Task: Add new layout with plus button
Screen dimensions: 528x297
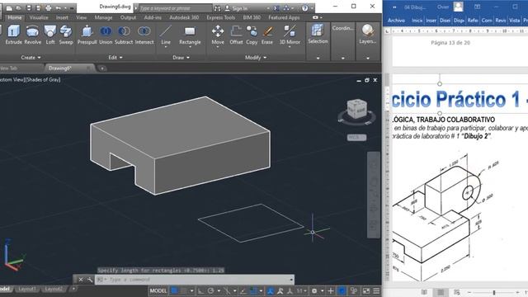Action: [x=73, y=289]
